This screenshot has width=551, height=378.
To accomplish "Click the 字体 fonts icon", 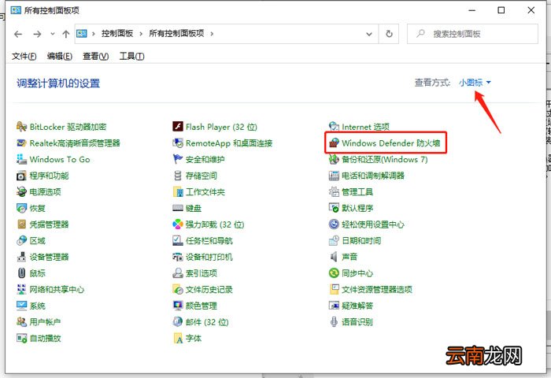I will [178, 339].
